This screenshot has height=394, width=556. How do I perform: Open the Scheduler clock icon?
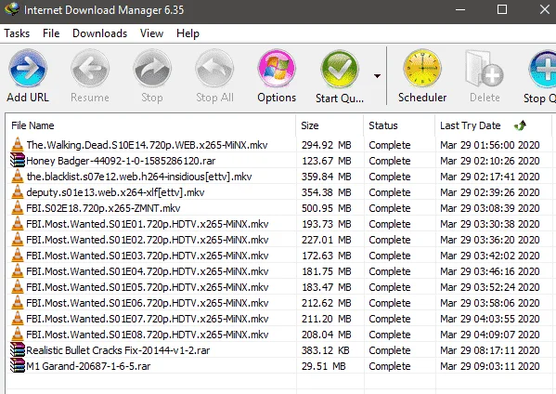pyautogui.click(x=422, y=69)
